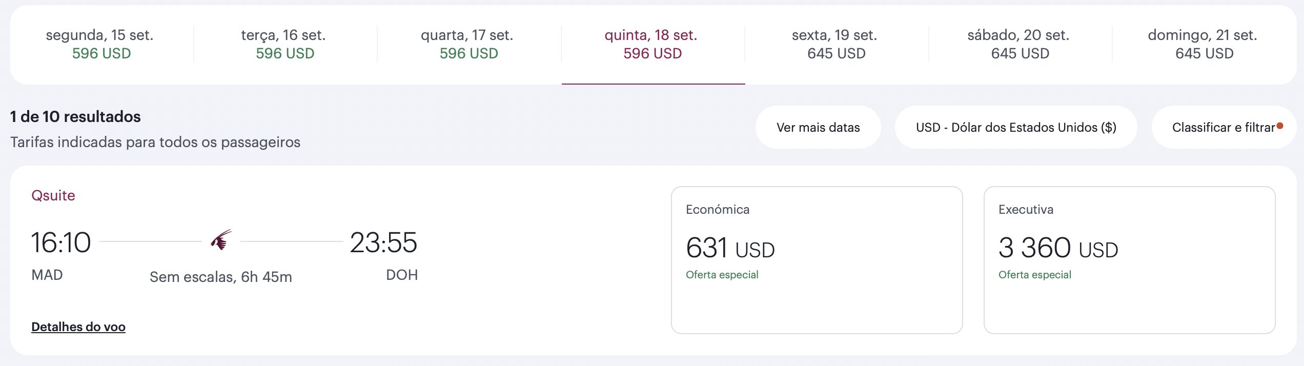Switch to sexta, 19 set. date
1304x366 pixels.
pos(837,44)
